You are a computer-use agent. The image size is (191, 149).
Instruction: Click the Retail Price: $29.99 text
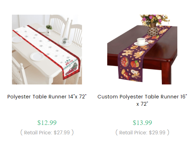[x=142, y=133]
